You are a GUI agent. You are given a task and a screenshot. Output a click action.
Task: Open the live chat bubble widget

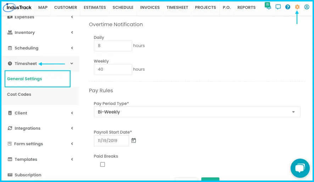(x=300, y=168)
